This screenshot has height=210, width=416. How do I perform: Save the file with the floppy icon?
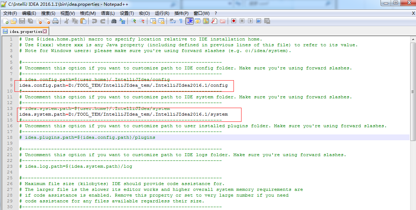(x=22, y=21)
